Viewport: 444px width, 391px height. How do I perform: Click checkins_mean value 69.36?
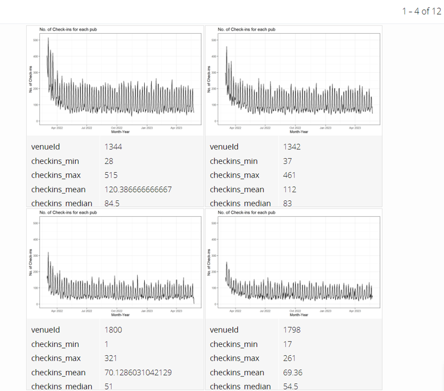click(x=293, y=373)
